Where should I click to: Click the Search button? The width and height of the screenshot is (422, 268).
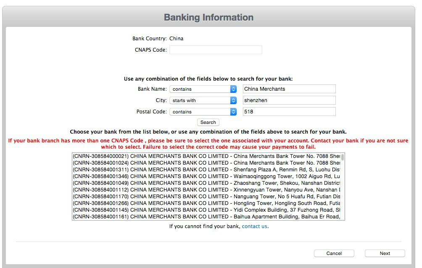208,122
